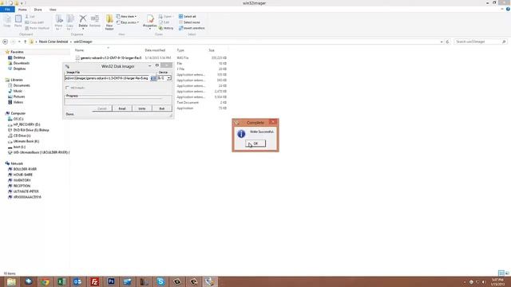The width and height of the screenshot is (511, 287).
Task: Open the address bar history dropdown
Action: pos(442,41)
